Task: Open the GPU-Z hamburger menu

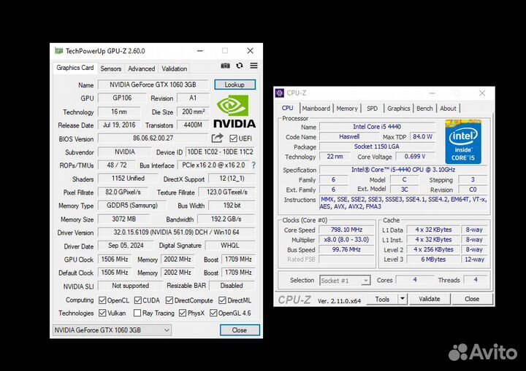Action: pos(254,66)
